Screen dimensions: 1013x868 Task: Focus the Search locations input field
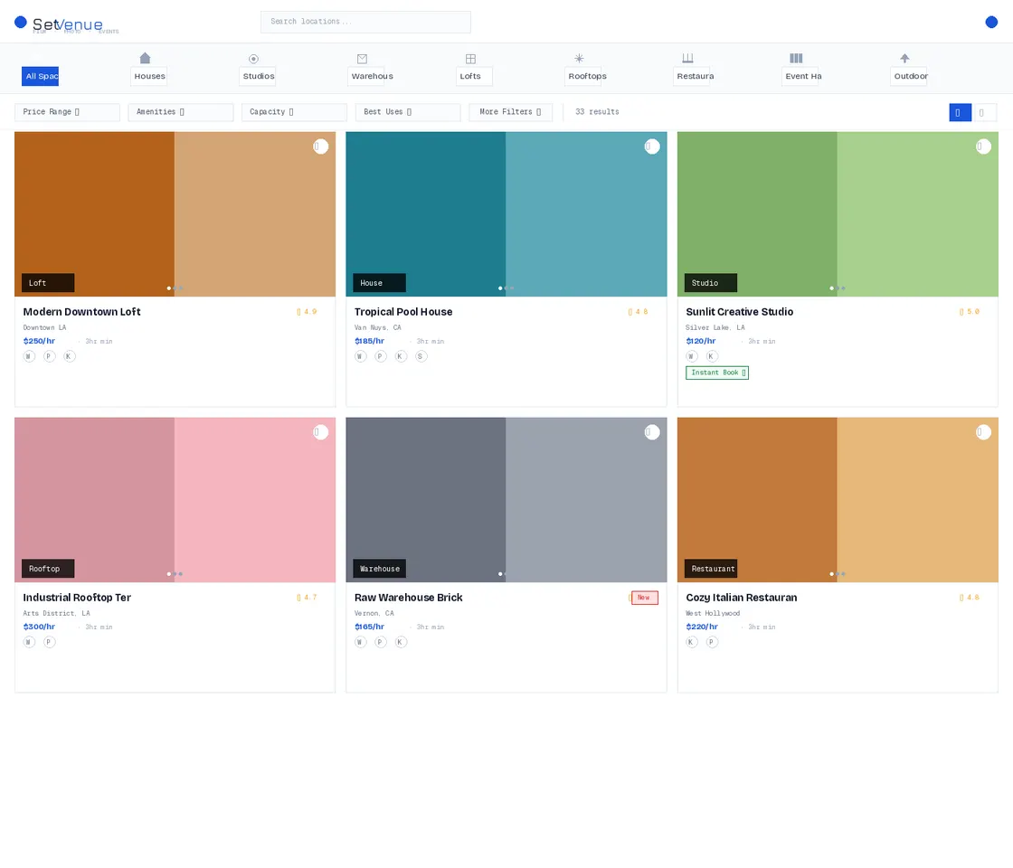point(365,22)
